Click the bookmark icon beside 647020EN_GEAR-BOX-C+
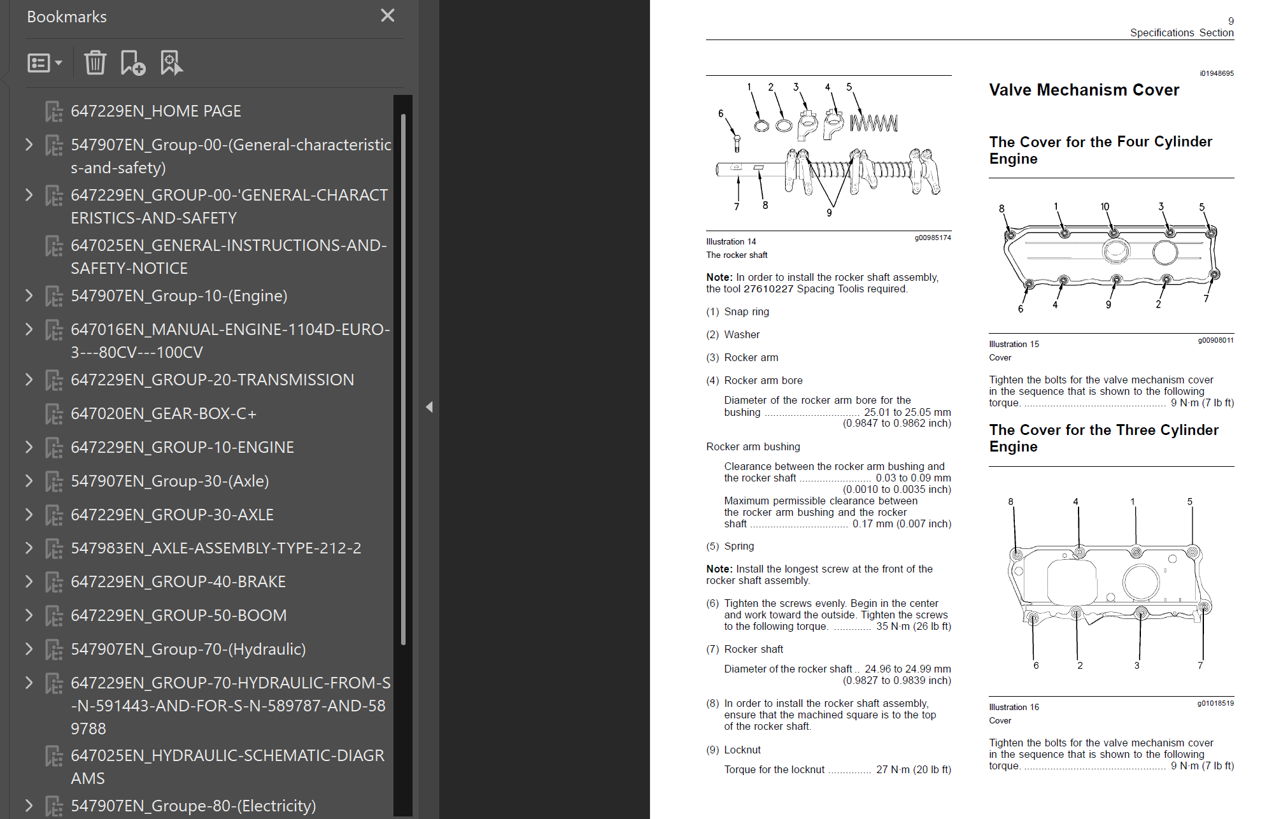The image size is (1288, 819). tap(54, 414)
